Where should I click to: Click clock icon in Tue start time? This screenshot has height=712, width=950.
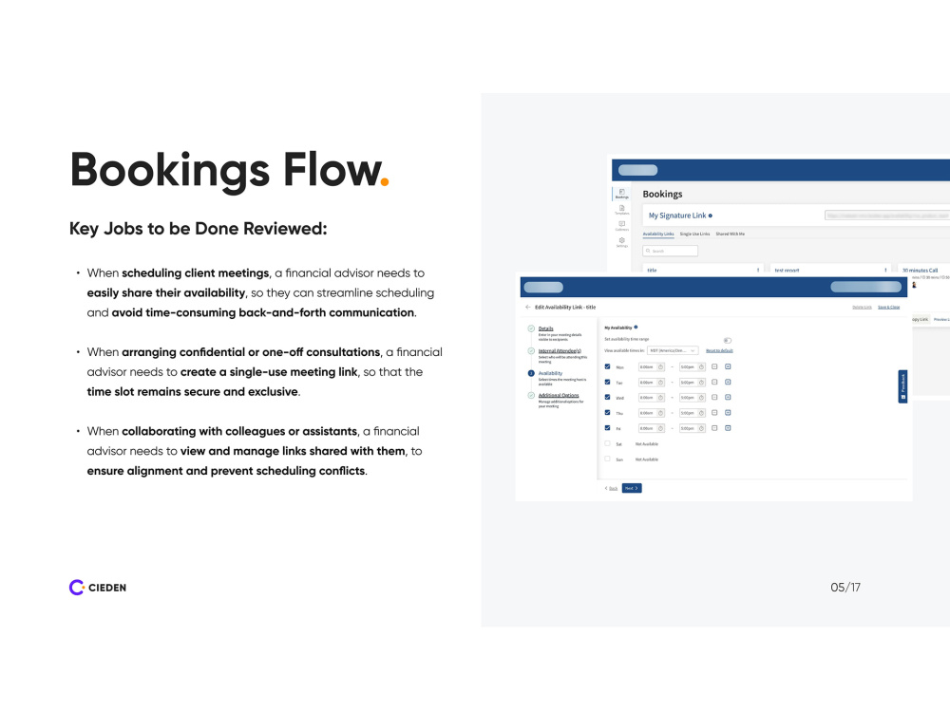tap(660, 382)
